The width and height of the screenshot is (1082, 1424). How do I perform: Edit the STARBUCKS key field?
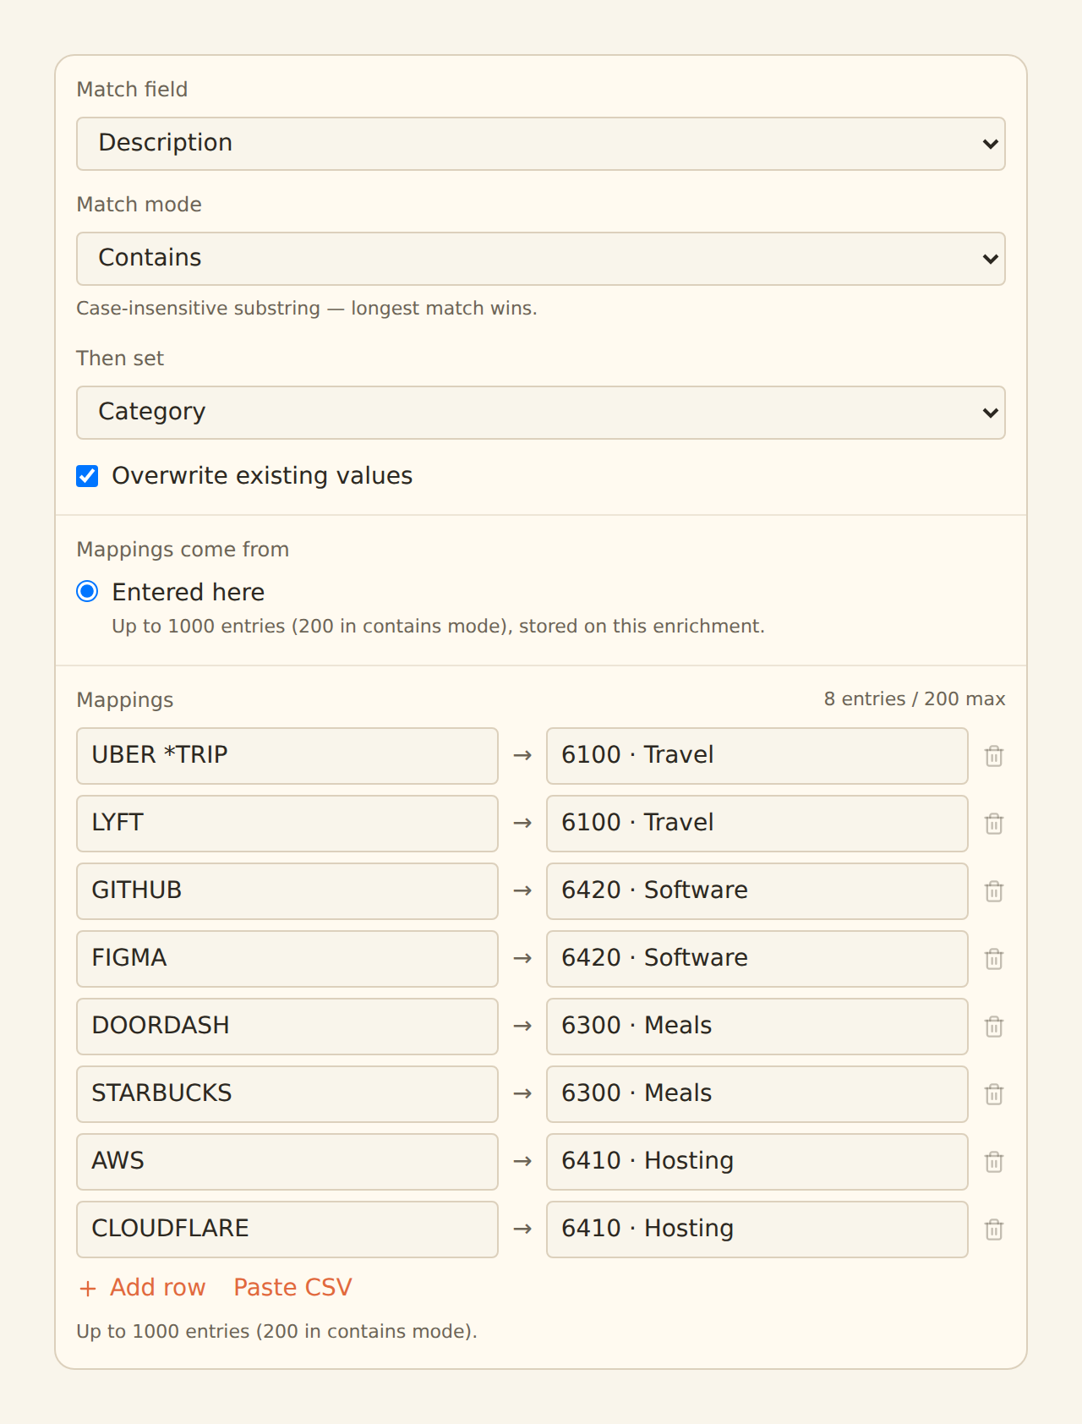(x=287, y=1094)
